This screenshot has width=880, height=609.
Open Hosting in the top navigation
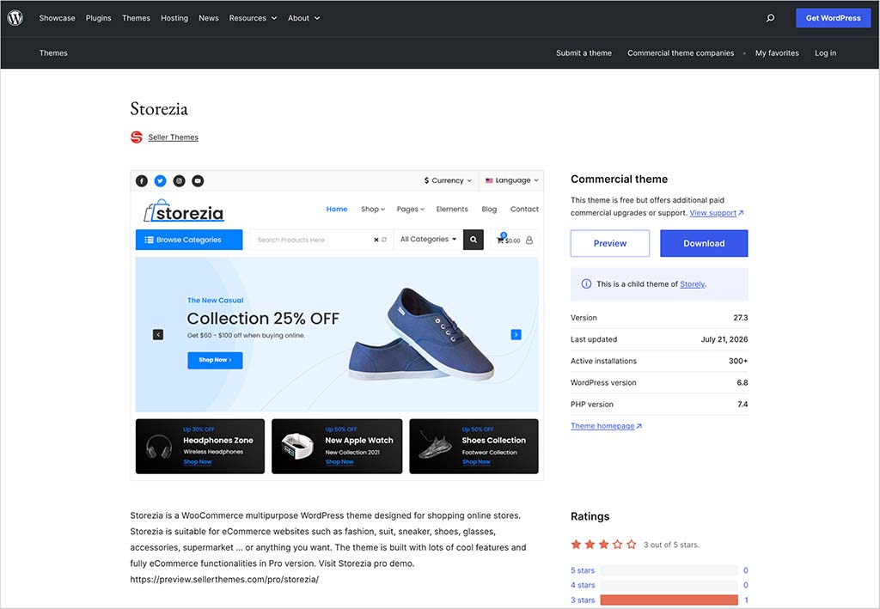pyautogui.click(x=174, y=18)
